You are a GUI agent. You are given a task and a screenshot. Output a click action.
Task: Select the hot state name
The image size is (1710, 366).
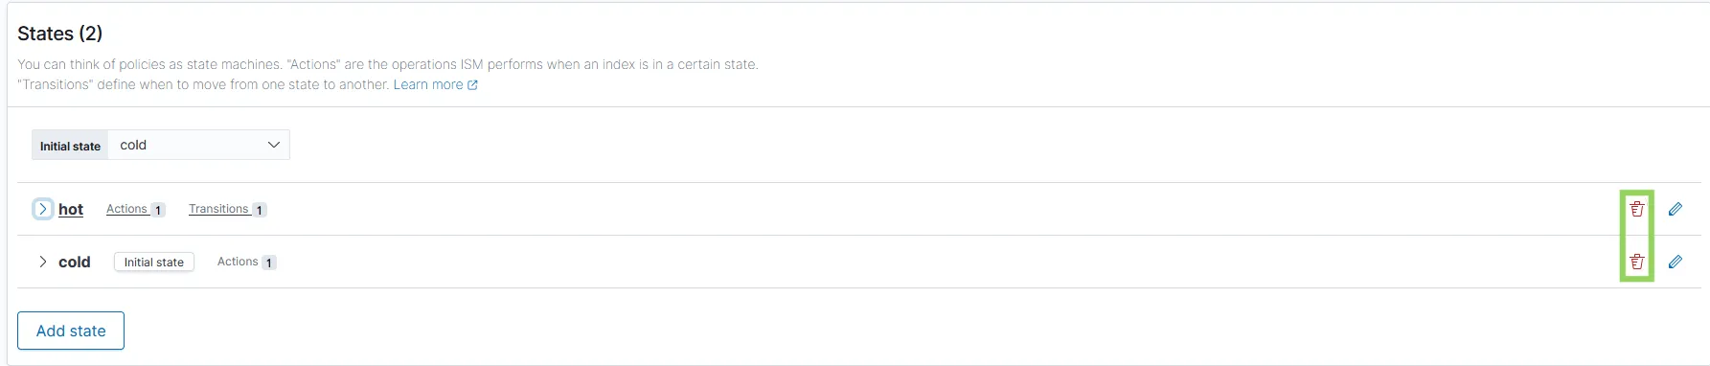(71, 209)
